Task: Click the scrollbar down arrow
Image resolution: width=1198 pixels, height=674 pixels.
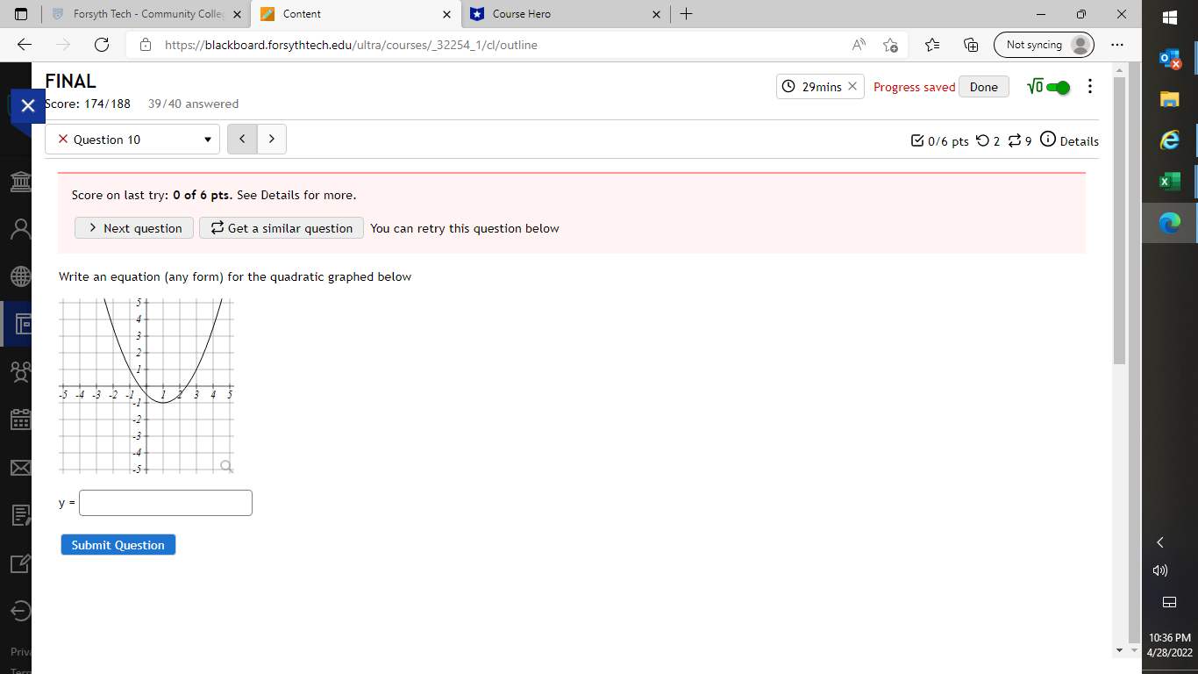Action: coord(1119,650)
